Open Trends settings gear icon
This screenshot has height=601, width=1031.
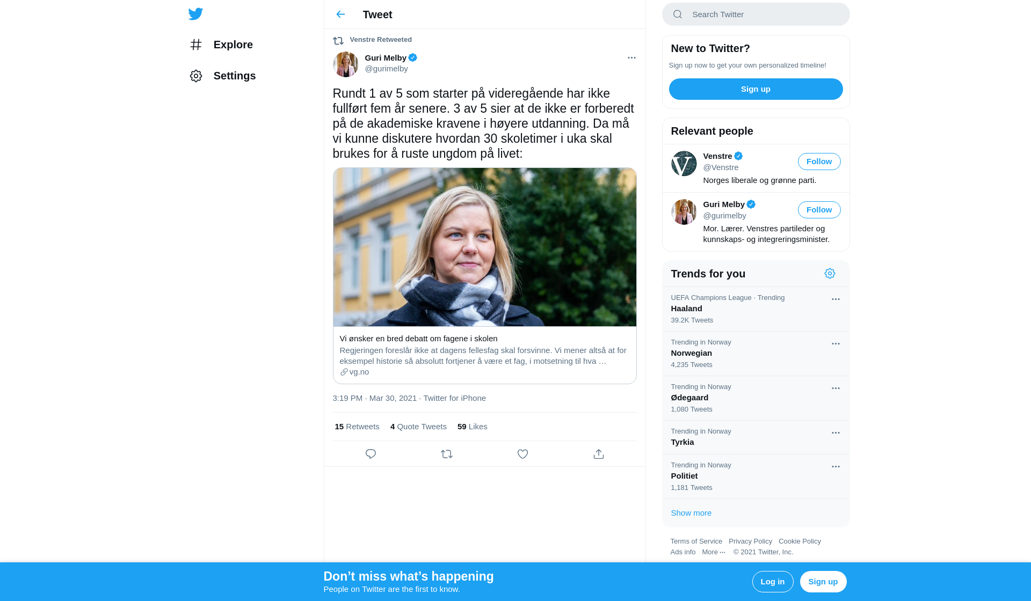[830, 274]
